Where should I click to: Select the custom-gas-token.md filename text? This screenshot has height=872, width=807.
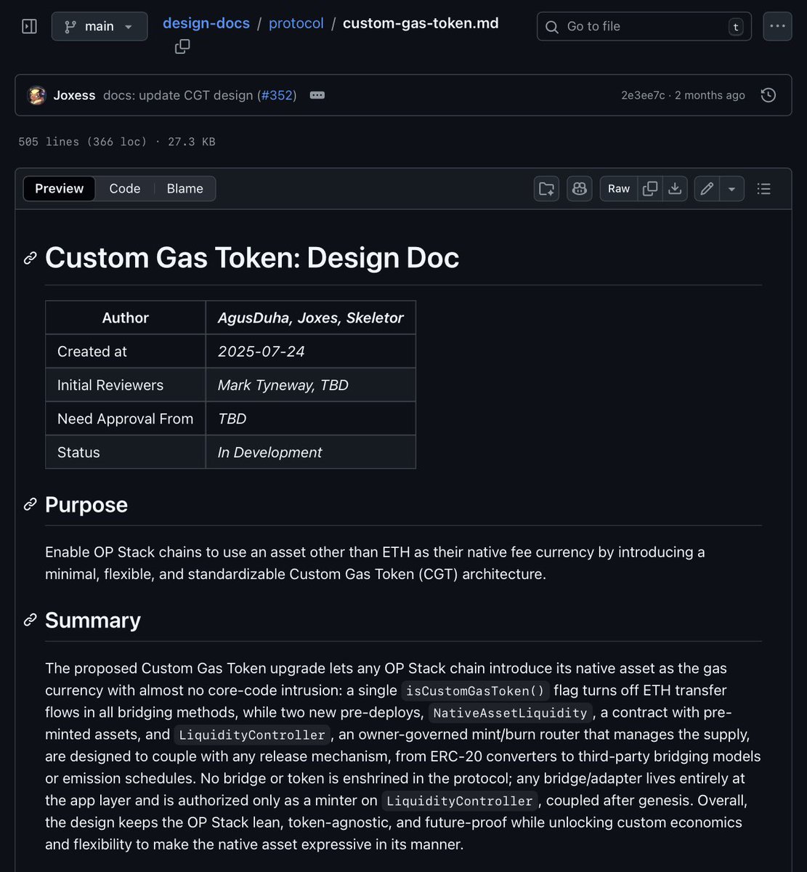click(x=421, y=23)
